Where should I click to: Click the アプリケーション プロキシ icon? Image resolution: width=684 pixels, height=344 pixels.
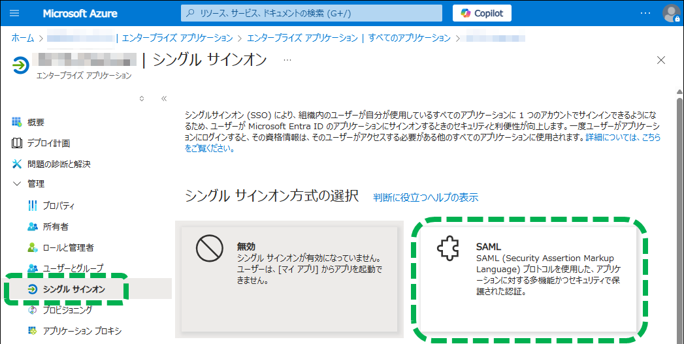(33, 331)
